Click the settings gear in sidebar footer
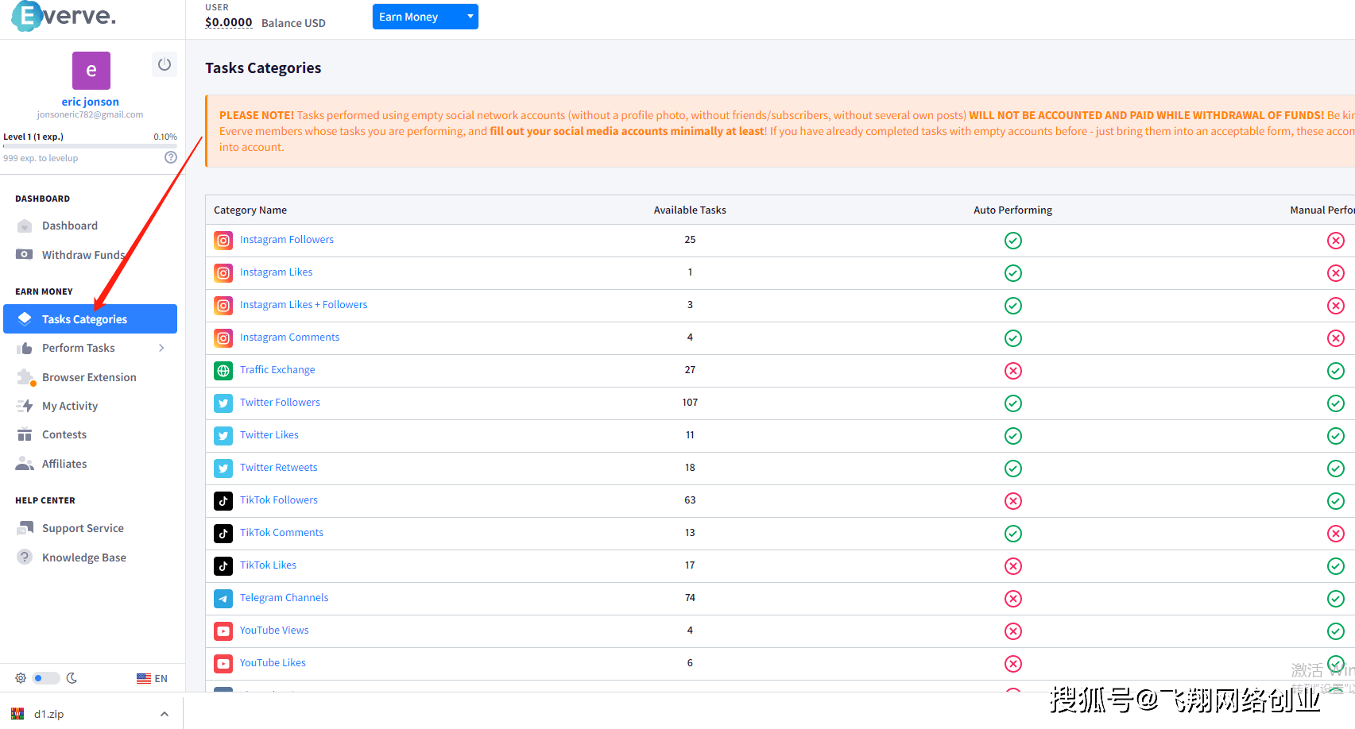Screen dimensions: 1355x729 (21, 678)
